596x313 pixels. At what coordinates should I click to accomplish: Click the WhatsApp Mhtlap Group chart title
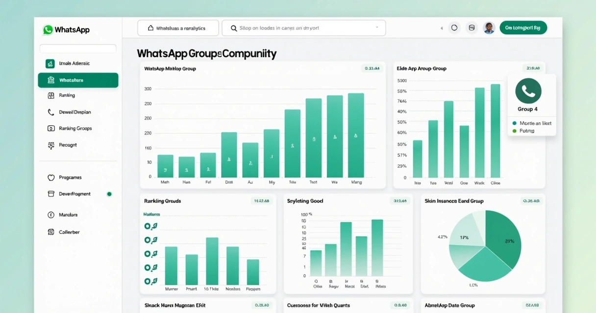pos(170,68)
